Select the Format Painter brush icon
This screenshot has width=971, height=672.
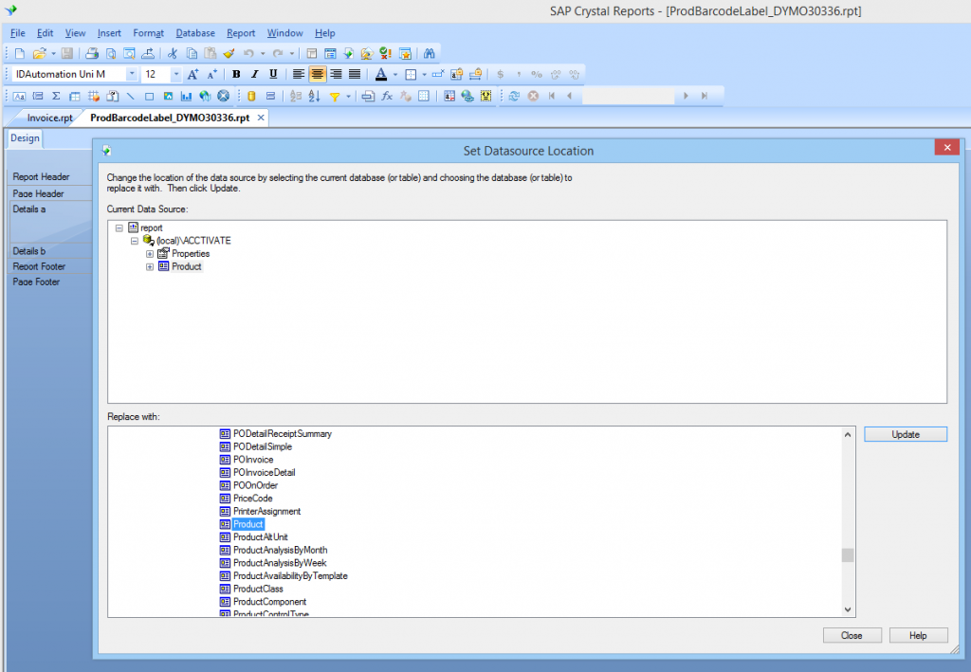tap(229, 54)
